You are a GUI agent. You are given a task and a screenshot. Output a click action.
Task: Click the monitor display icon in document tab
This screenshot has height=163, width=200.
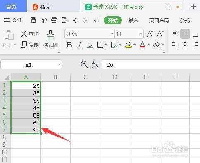point(169,7)
